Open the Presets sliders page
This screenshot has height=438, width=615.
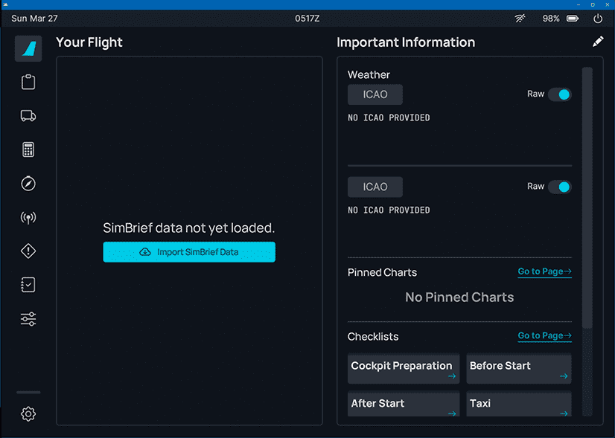(x=28, y=319)
